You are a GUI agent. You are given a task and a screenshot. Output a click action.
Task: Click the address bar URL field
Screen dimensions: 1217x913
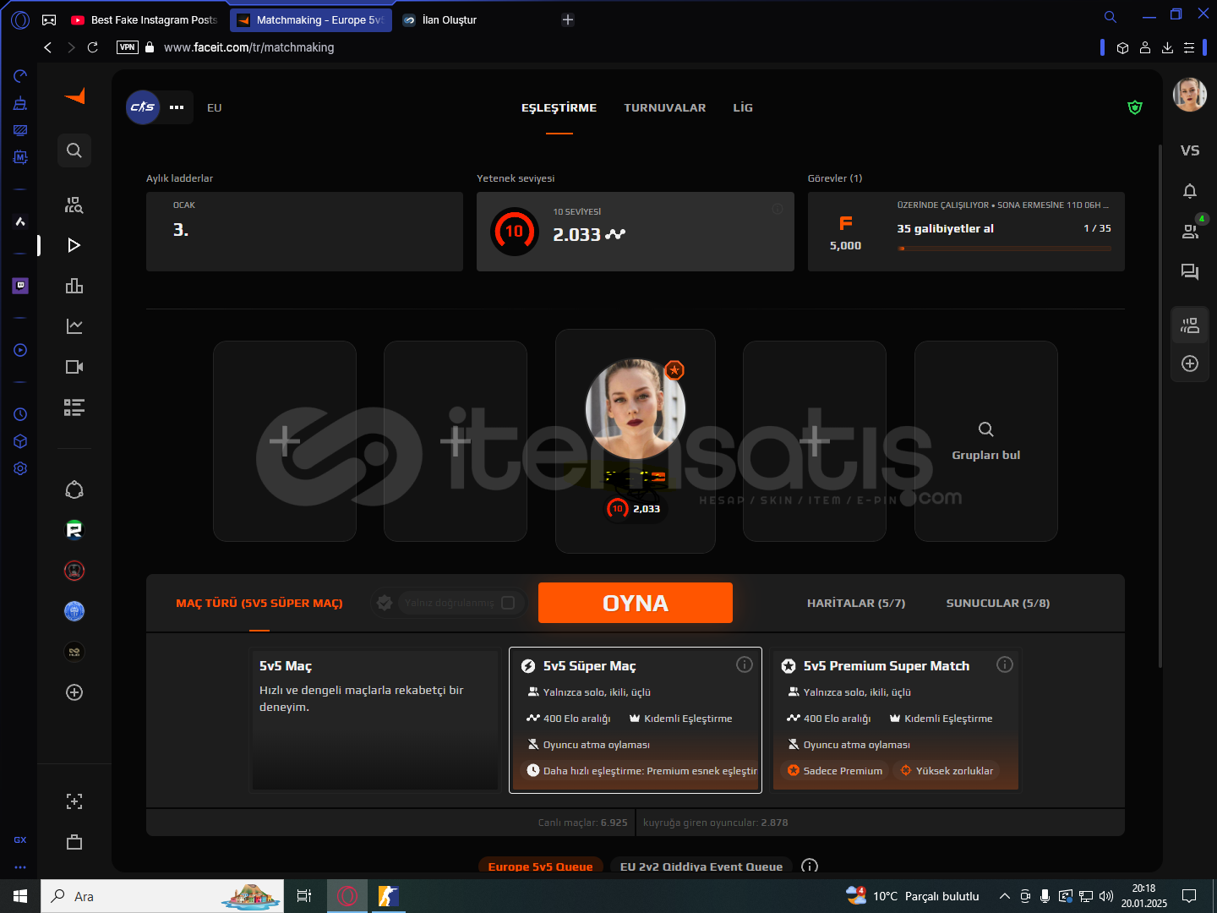249,47
